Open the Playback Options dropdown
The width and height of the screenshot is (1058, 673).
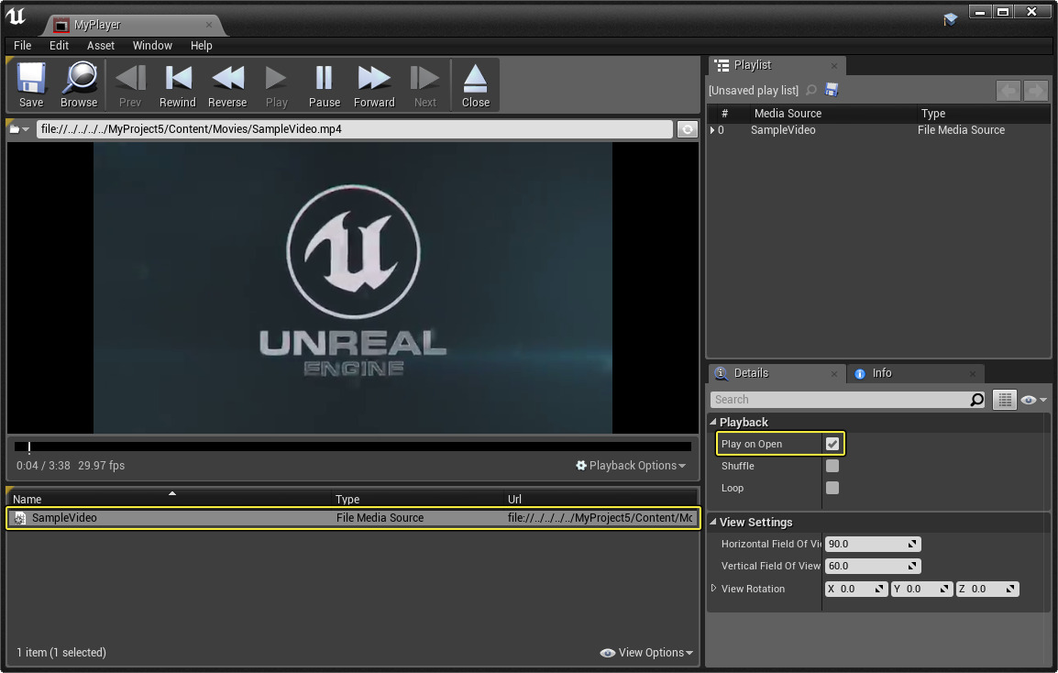click(631, 466)
